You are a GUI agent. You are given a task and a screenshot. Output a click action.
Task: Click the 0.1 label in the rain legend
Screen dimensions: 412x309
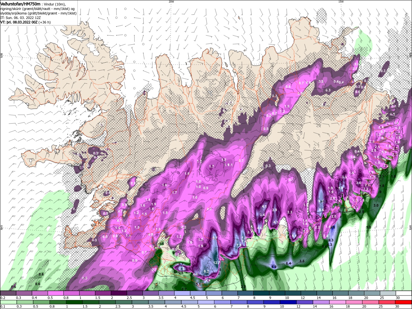tap(3, 307)
